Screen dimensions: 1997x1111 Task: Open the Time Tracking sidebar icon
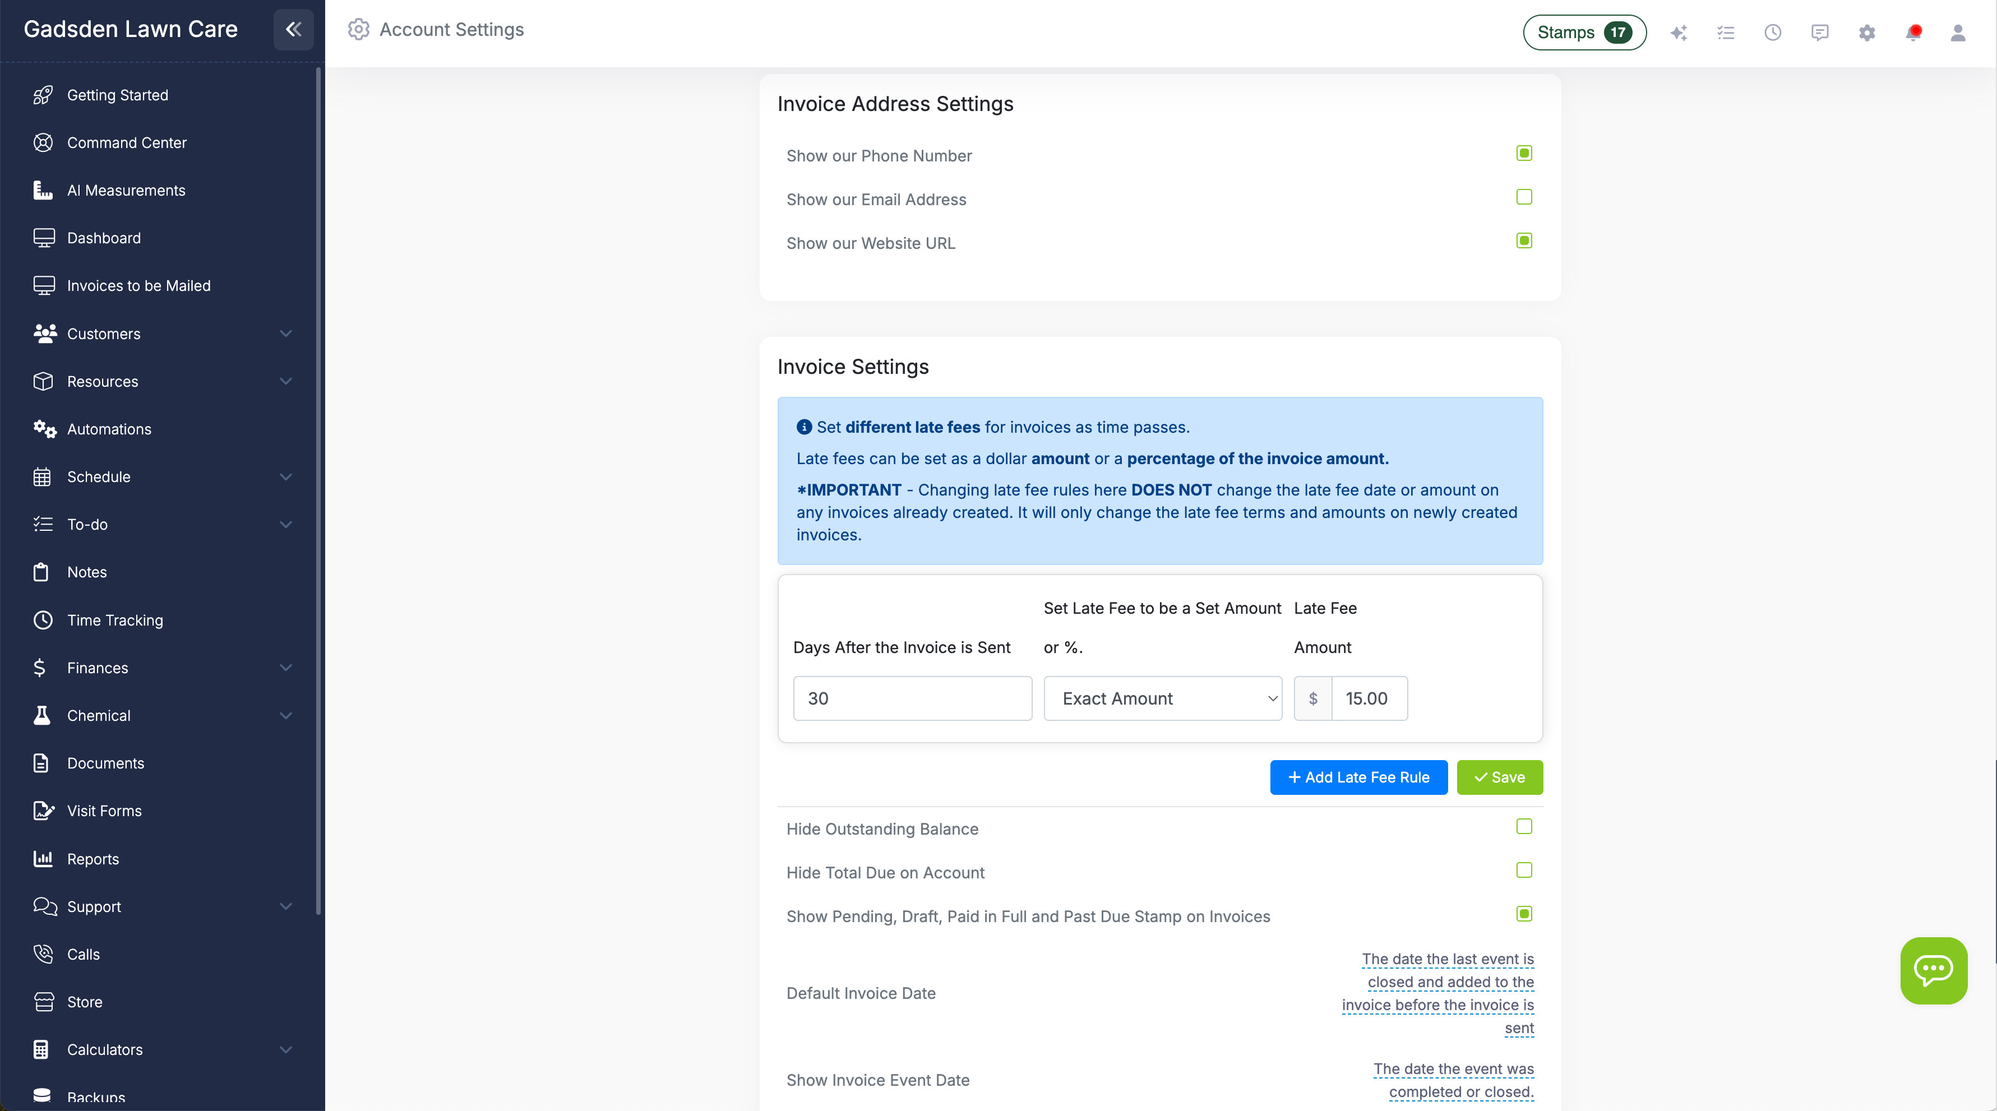(x=43, y=620)
